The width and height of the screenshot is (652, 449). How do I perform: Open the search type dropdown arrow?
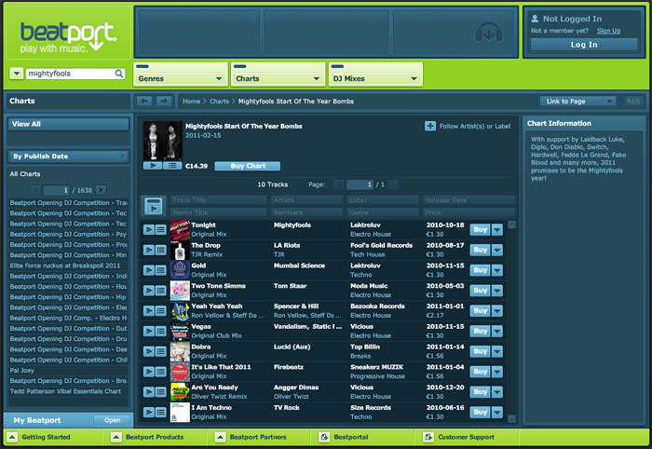[x=16, y=74]
